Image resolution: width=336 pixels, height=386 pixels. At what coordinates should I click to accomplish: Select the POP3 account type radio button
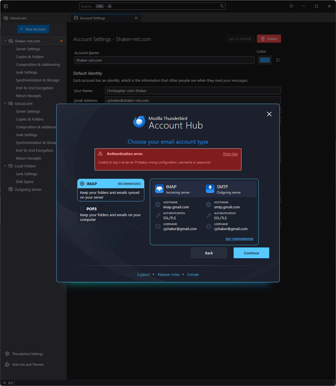coord(82,209)
